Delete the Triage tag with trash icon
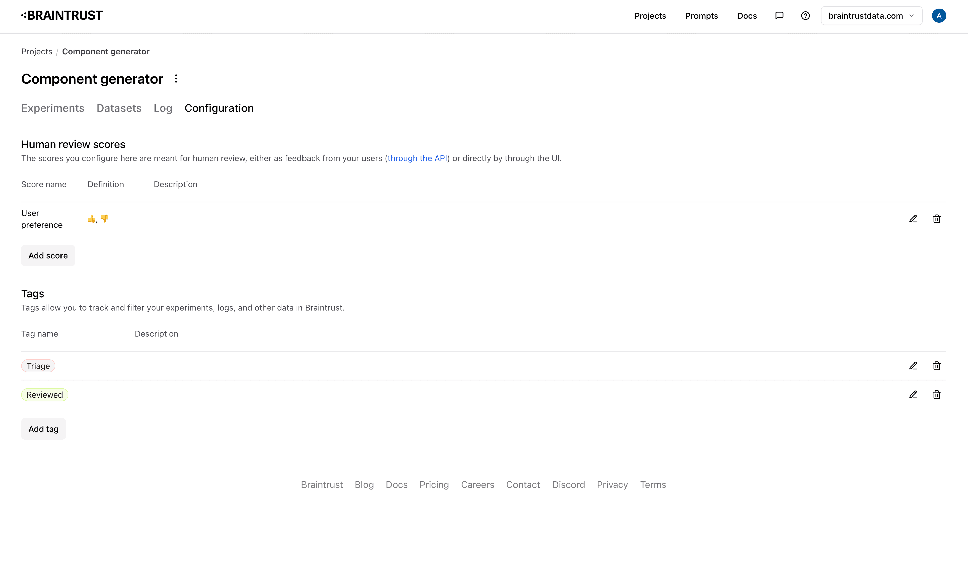This screenshot has width=968, height=561. [937, 366]
